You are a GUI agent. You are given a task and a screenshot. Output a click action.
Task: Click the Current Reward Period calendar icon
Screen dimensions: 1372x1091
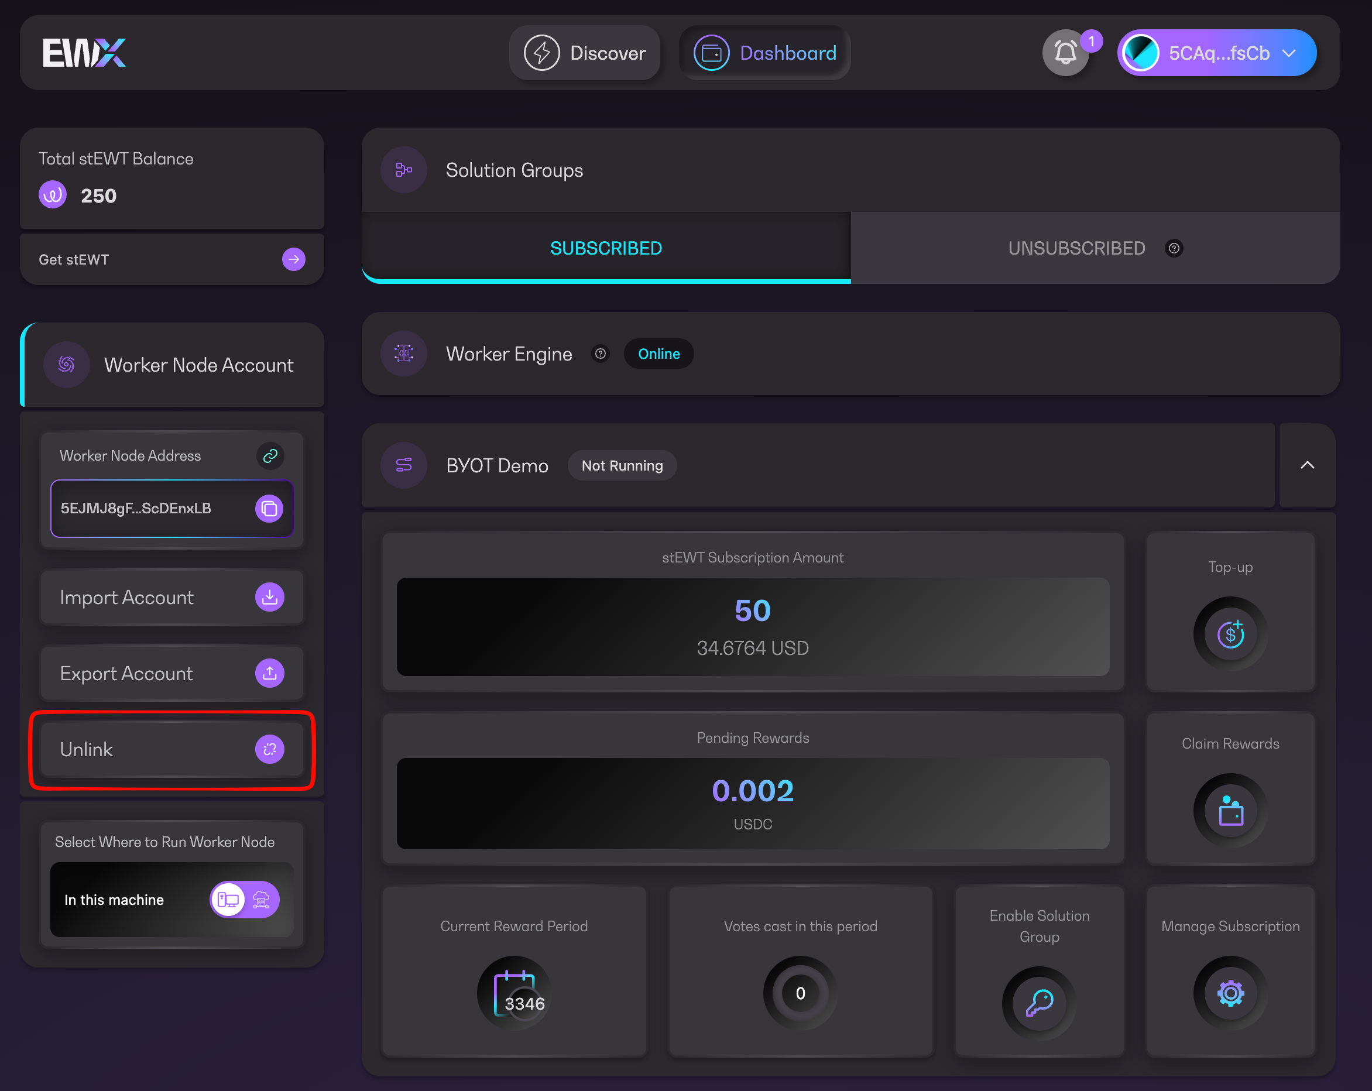click(x=514, y=993)
